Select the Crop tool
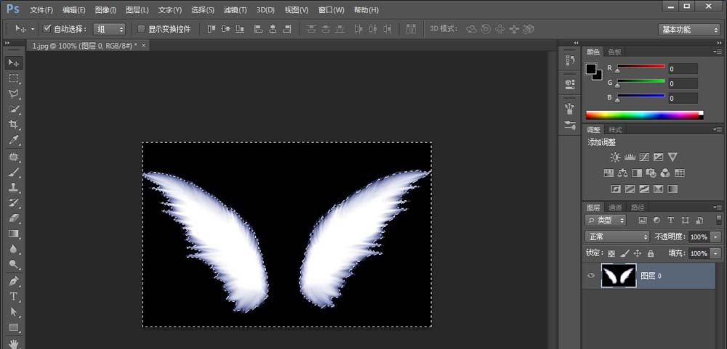727x349 pixels. 13,125
